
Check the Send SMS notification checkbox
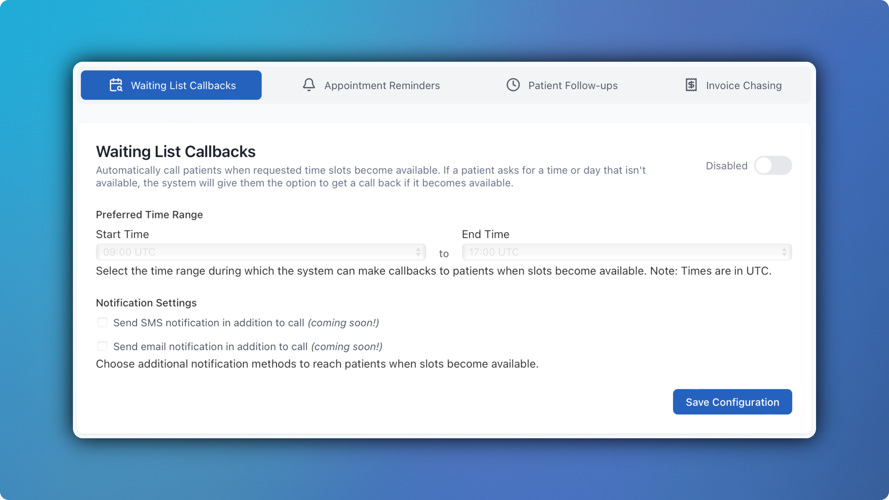coord(102,323)
